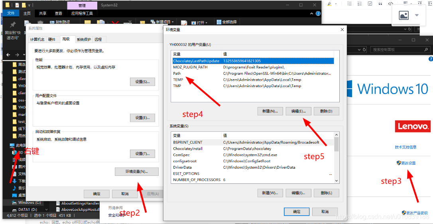Image resolution: width=433 pixels, height=224 pixels.
Task: Select the Path user variable
Action: coord(253,74)
